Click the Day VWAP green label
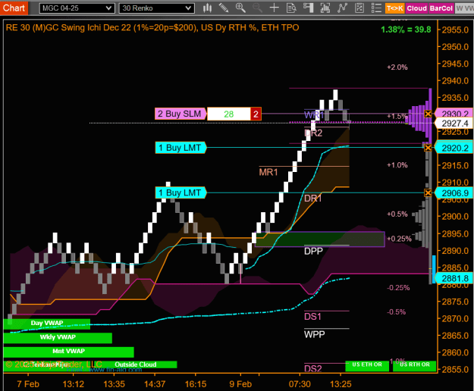The width and height of the screenshot is (474, 391). [47, 324]
